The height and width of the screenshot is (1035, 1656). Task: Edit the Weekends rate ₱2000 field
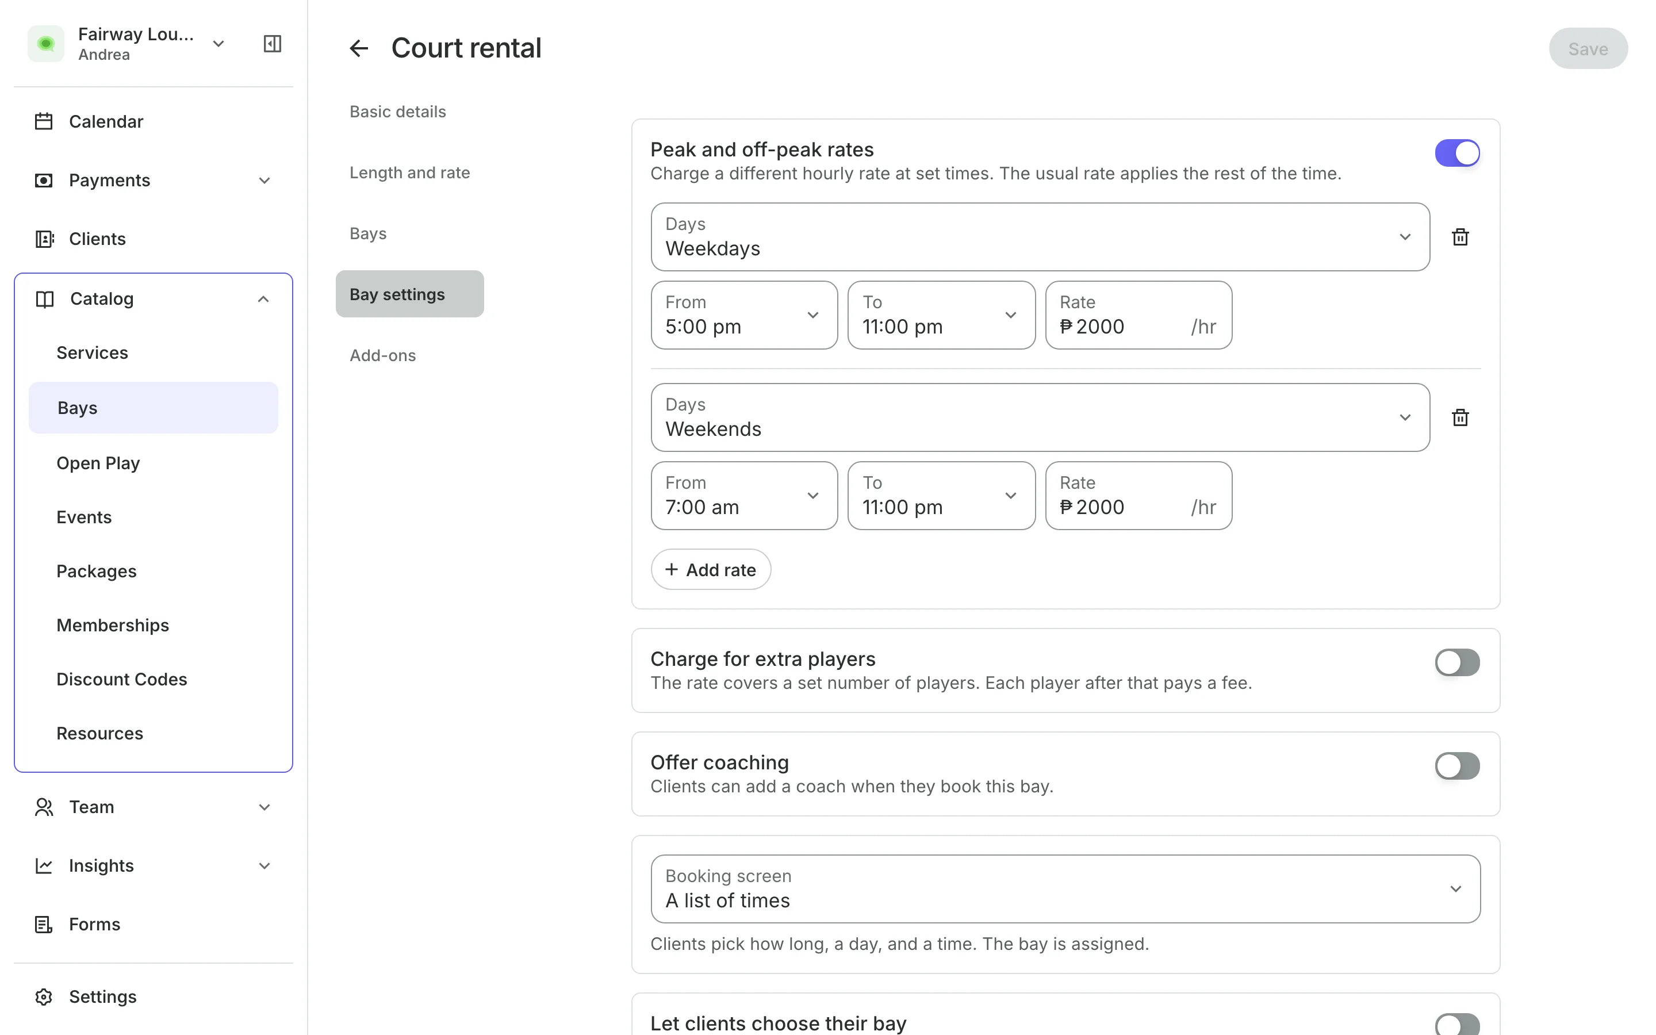click(x=1138, y=496)
